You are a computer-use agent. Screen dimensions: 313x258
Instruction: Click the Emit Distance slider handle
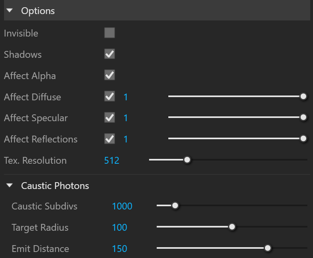(267, 248)
